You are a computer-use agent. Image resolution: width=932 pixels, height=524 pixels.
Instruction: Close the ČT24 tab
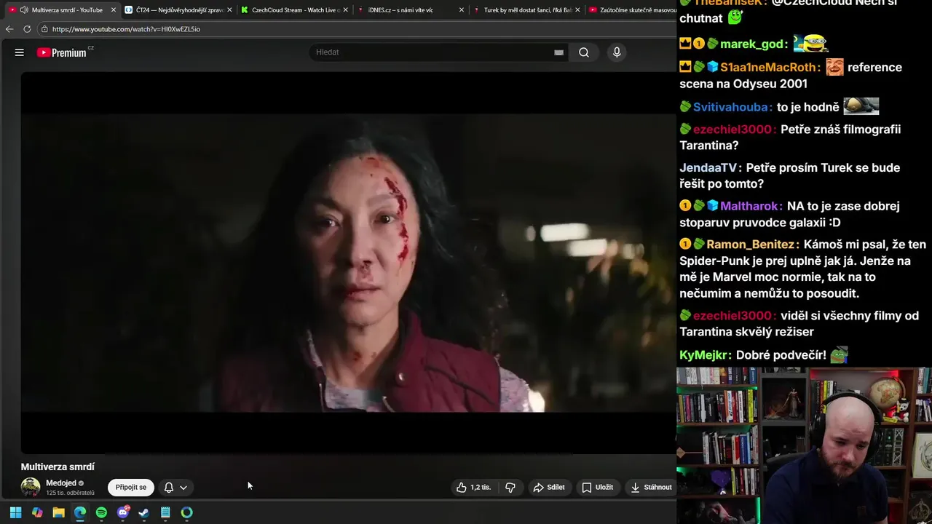pyautogui.click(x=229, y=10)
